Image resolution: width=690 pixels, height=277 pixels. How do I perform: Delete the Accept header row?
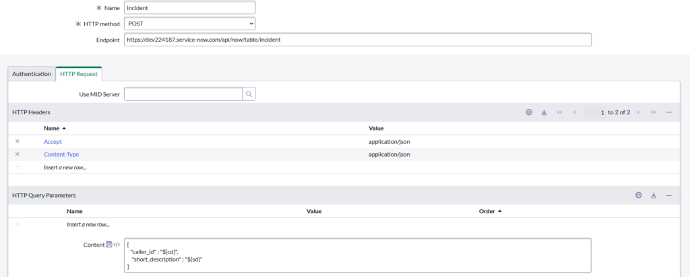[18, 141]
